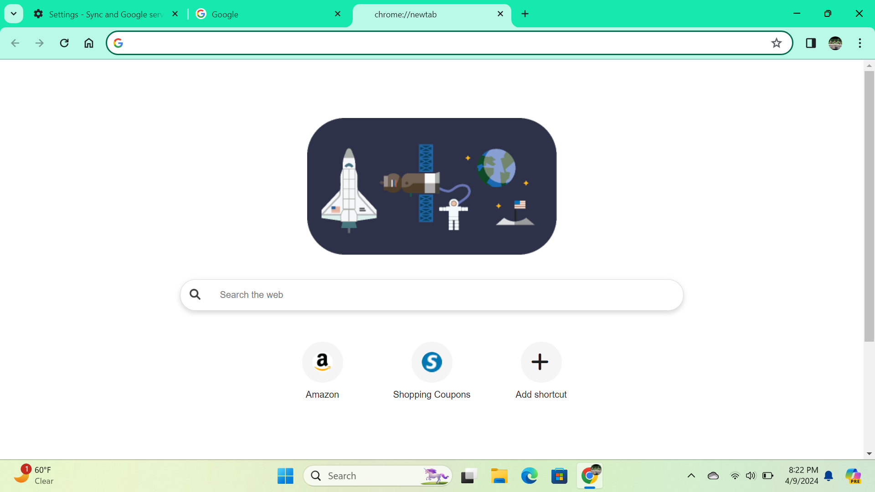Switch to the Settings Sync tab
Image resolution: width=875 pixels, height=492 pixels.
pos(105,14)
